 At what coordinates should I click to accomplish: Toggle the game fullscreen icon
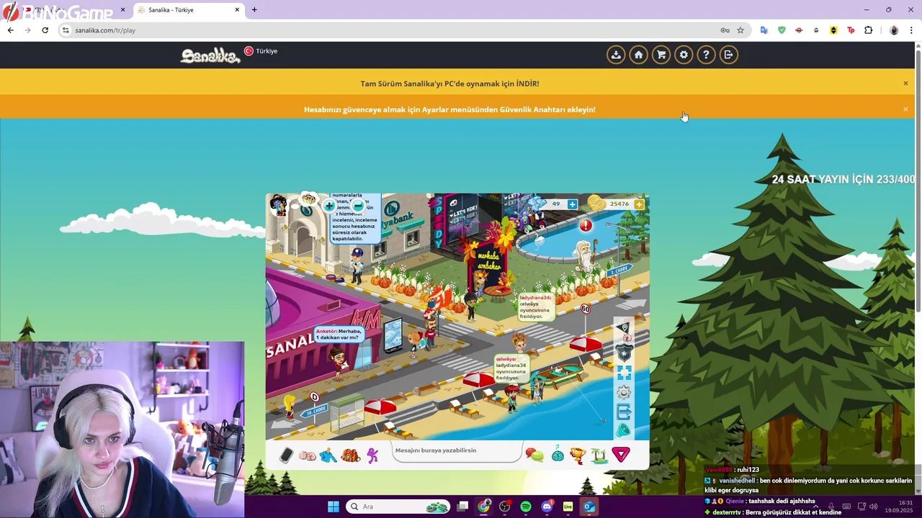coord(624,373)
